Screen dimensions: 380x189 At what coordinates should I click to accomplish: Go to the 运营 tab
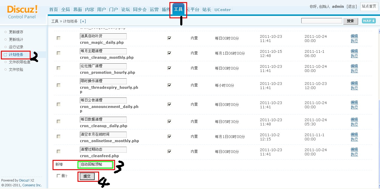pyautogui.click(x=154, y=10)
